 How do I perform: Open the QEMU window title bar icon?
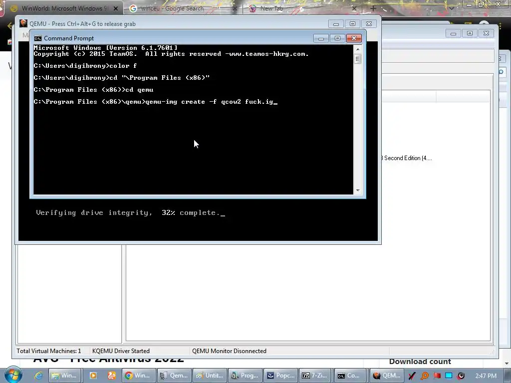pyautogui.click(x=23, y=23)
